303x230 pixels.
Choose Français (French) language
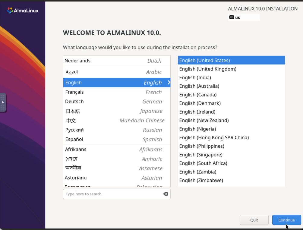pyautogui.click(x=117, y=92)
